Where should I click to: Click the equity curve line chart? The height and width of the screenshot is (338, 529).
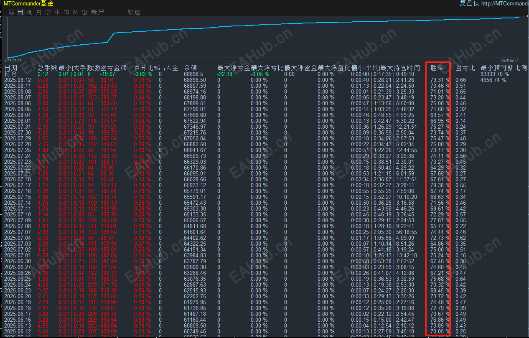click(x=263, y=37)
